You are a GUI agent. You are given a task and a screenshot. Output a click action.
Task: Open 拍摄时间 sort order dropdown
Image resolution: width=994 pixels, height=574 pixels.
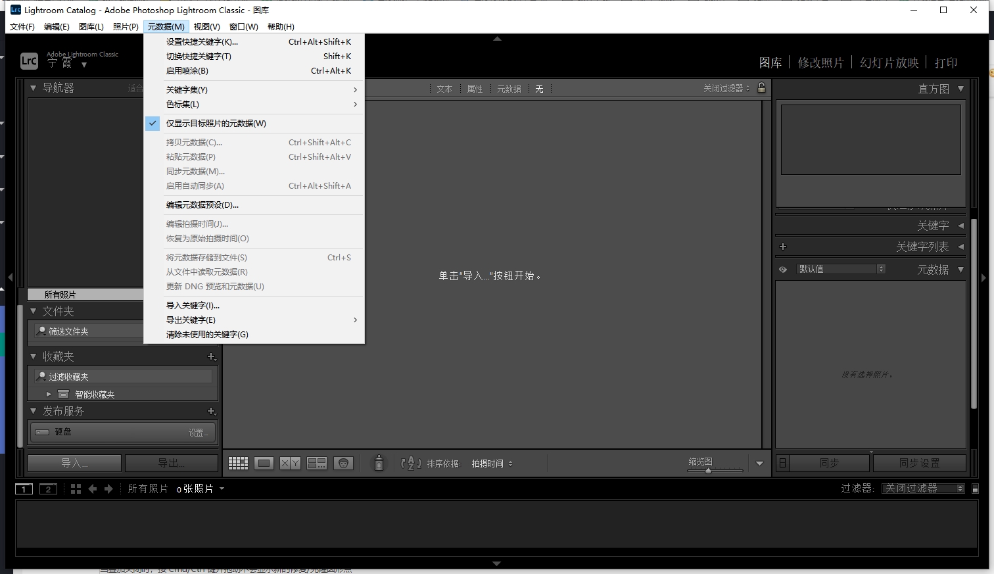[492, 464]
